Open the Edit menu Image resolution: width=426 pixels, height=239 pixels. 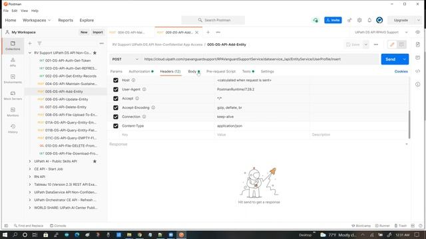pos(15,11)
